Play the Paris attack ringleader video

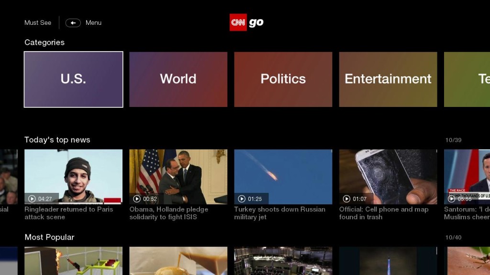(x=73, y=177)
